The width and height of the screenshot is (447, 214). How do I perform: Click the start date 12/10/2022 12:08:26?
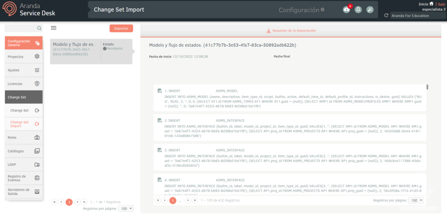pyautogui.click(x=190, y=57)
